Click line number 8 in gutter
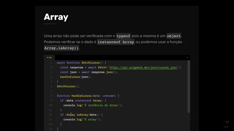234x131 pixels. tap(51, 96)
